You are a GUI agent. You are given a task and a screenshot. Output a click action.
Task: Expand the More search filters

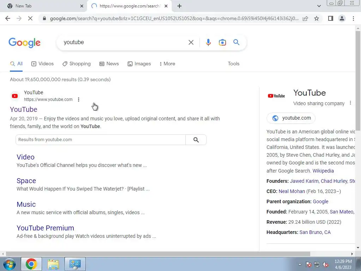coord(167,64)
